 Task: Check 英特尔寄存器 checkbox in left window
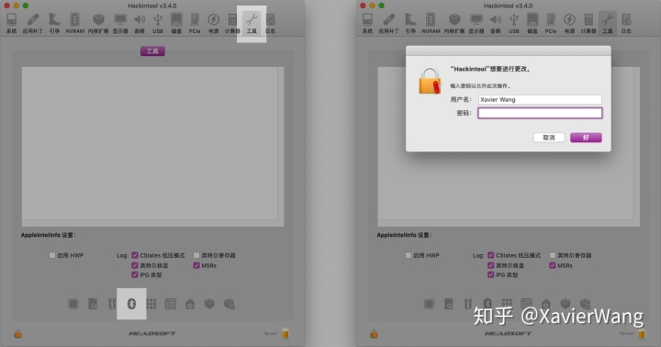point(196,255)
